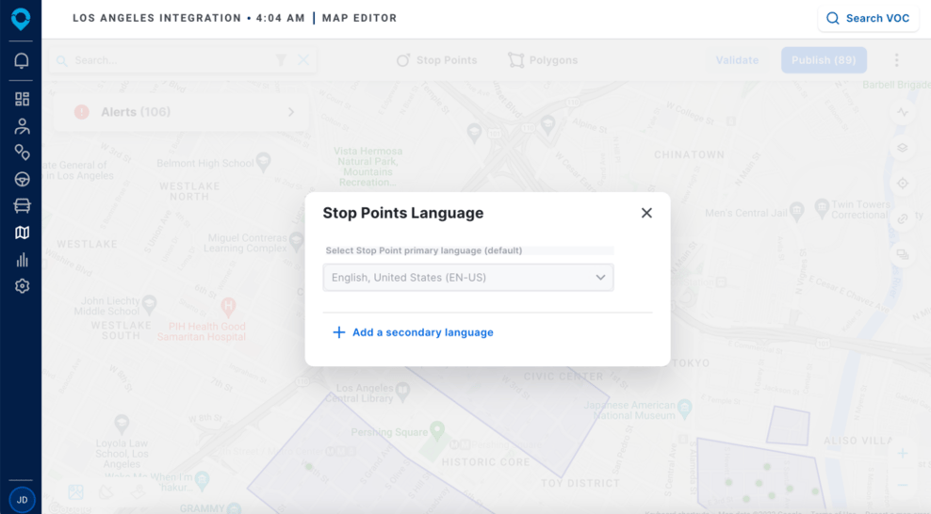
Task: Open notifications bell in sidebar
Action: point(22,60)
